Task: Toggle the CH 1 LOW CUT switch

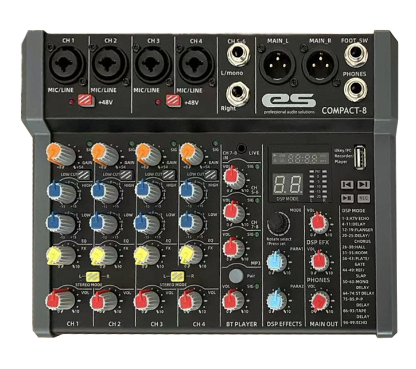Action: click(84, 174)
